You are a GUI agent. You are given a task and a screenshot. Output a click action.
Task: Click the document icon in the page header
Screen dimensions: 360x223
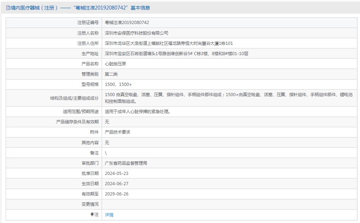pos(8,8)
